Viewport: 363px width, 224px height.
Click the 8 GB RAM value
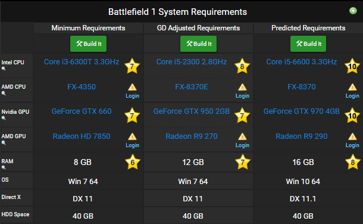point(83,162)
